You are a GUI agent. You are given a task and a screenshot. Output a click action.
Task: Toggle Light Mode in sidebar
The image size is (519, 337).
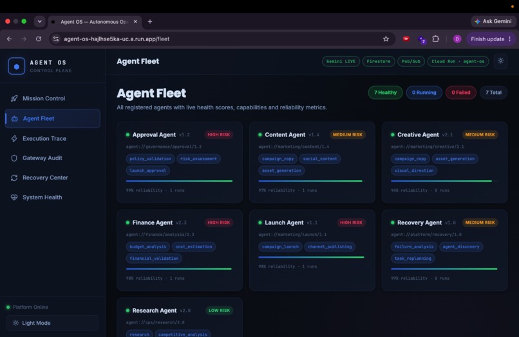(x=52, y=323)
